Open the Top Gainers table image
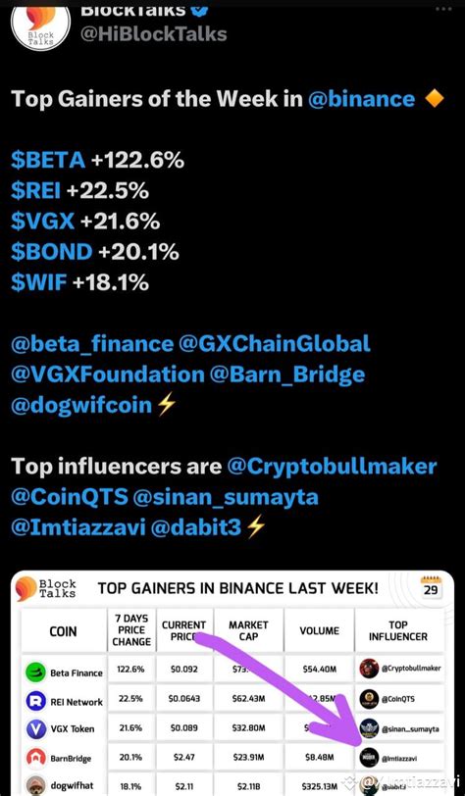The image size is (465, 796). 232,683
